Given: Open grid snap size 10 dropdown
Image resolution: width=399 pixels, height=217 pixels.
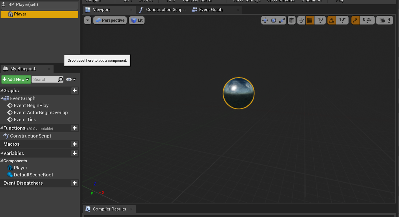Looking at the screenshot, I should (320, 20).
